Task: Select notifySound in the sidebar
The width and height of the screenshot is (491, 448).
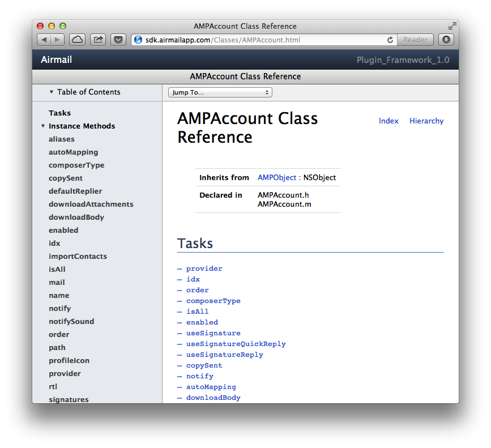Action: point(71,322)
